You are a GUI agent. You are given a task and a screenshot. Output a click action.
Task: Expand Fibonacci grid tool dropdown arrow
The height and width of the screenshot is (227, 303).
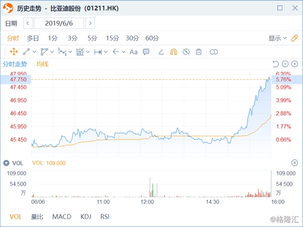click(x=88, y=52)
